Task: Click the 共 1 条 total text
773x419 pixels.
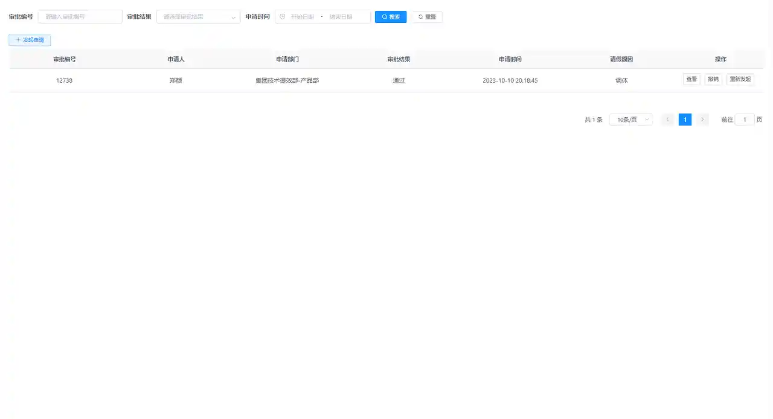Action: click(x=594, y=120)
